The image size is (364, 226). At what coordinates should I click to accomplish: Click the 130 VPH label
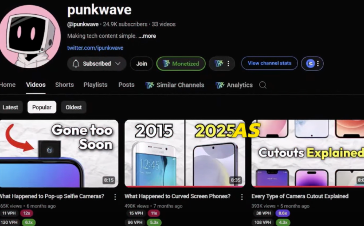(x=10, y=223)
